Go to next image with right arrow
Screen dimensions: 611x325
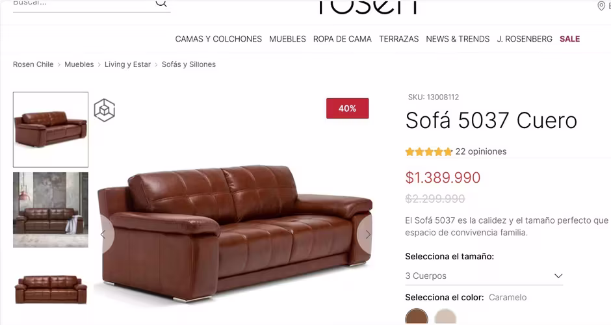367,234
